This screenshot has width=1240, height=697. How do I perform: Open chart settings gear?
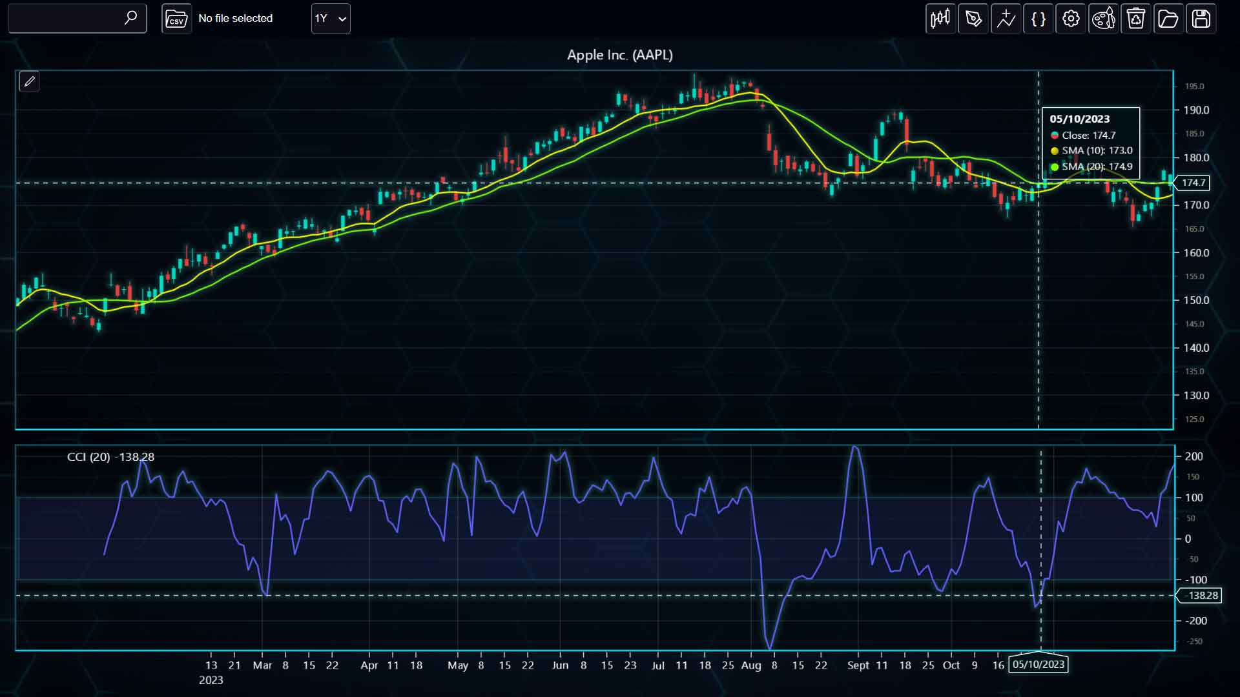click(x=1071, y=19)
